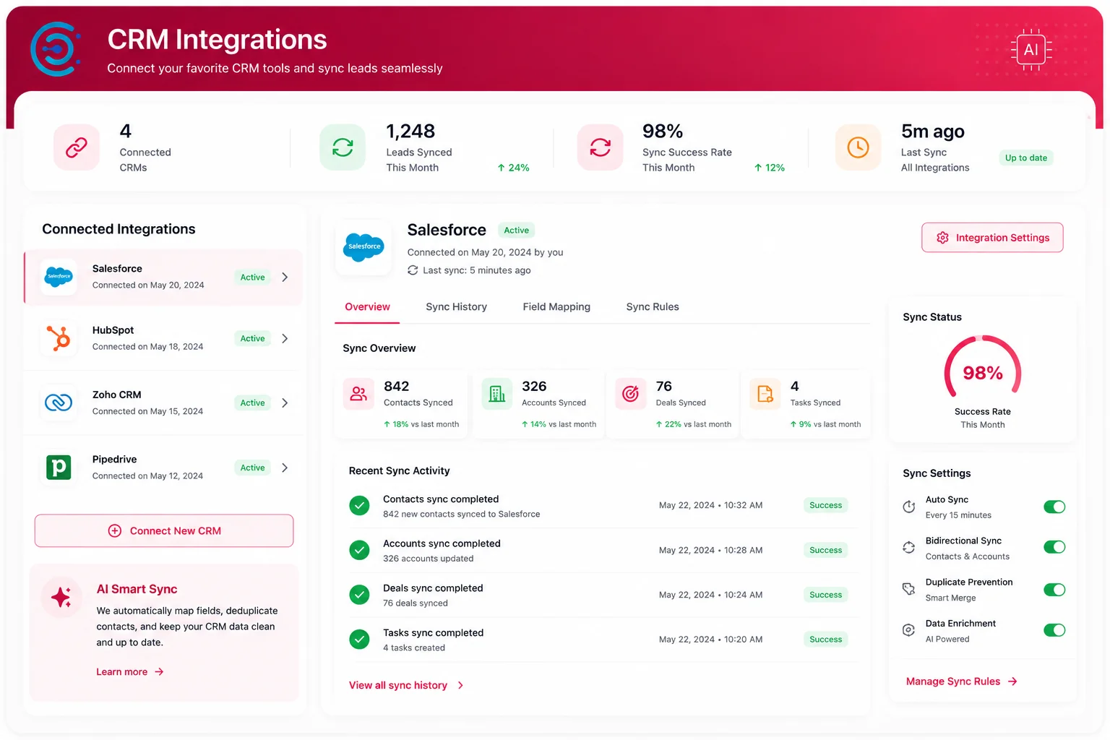The width and height of the screenshot is (1110, 740).
Task: Open the Field Mapping tab
Action: tap(556, 307)
